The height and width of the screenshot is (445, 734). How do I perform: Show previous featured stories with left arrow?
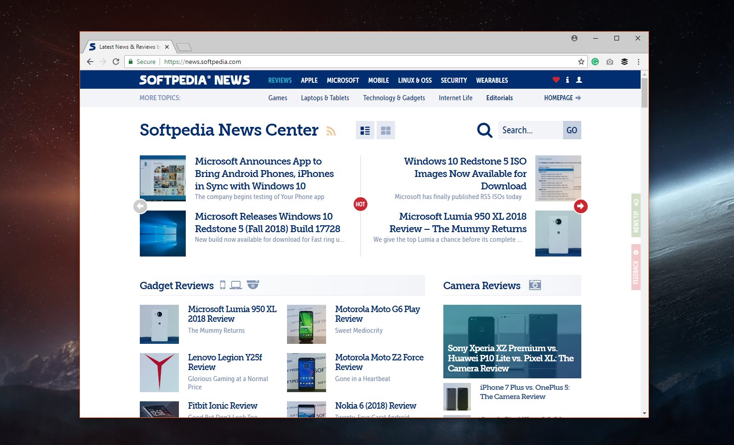140,206
